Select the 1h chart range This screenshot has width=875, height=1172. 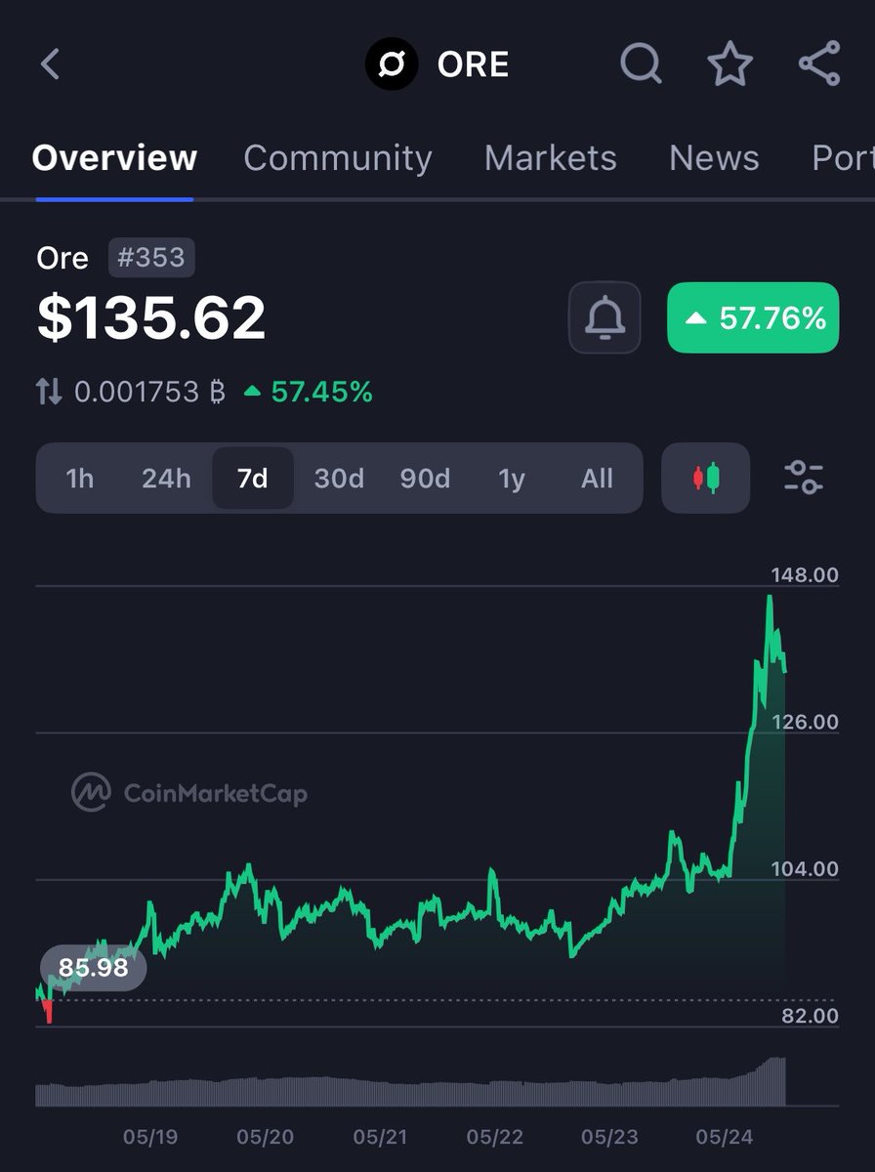pyautogui.click(x=80, y=479)
